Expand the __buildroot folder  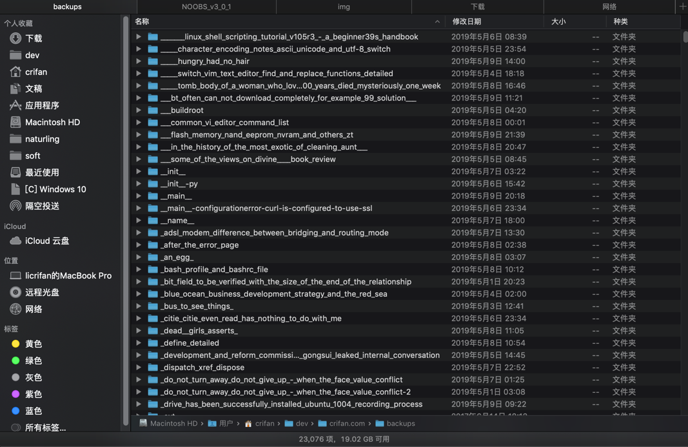click(x=139, y=110)
